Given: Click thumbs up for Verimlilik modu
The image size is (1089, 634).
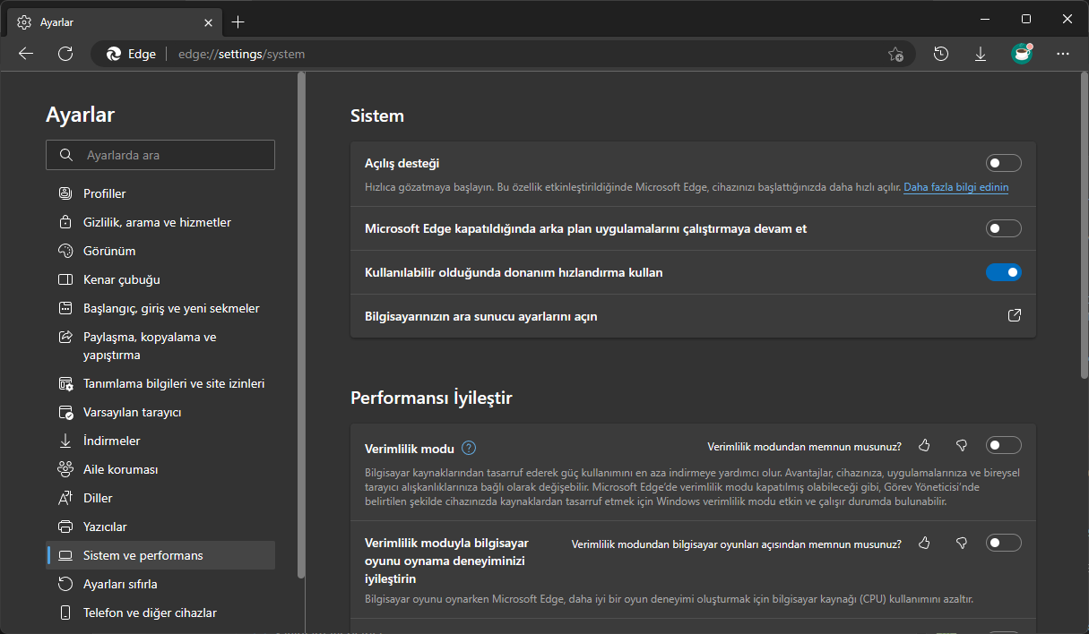Looking at the screenshot, I should [x=925, y=445].
